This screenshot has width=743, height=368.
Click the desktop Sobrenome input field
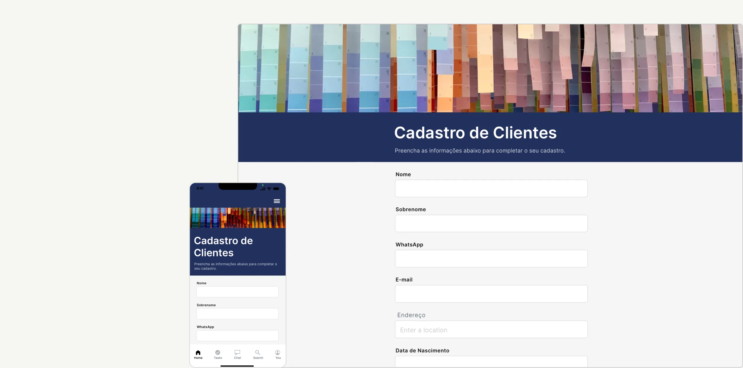pos(491,223)
